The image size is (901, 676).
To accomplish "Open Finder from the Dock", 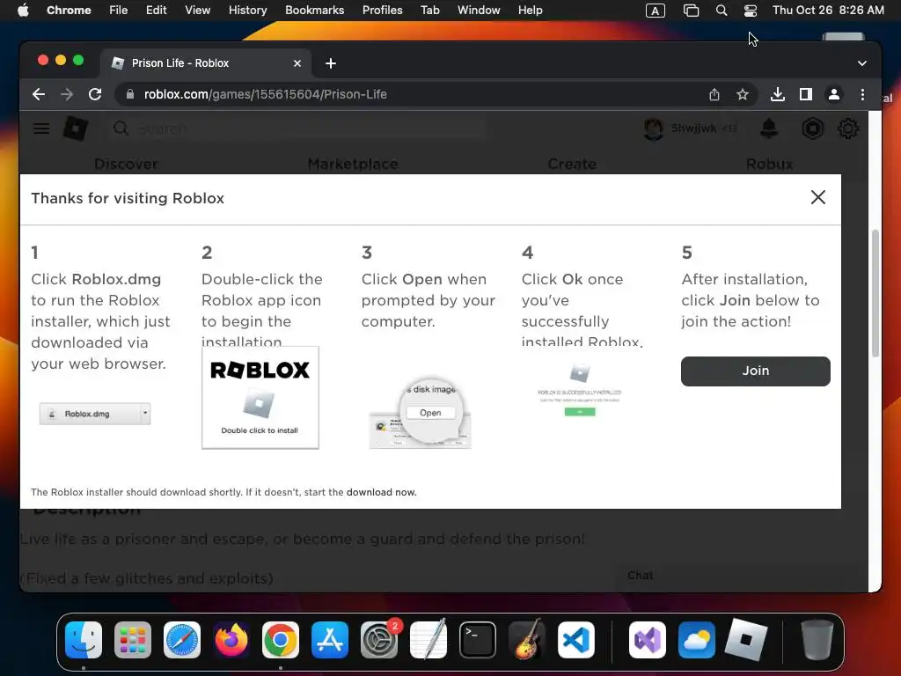I will pos(84,640).
